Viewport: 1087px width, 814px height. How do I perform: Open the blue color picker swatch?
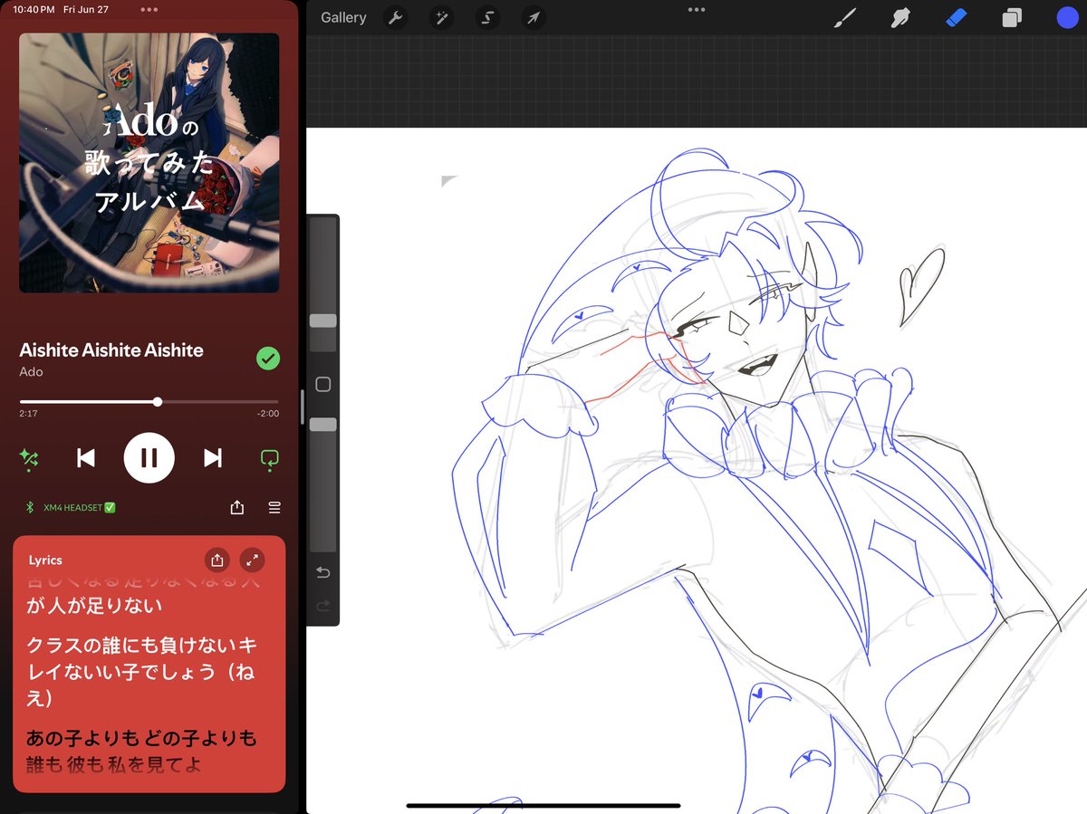click(x=1067, y=17)
